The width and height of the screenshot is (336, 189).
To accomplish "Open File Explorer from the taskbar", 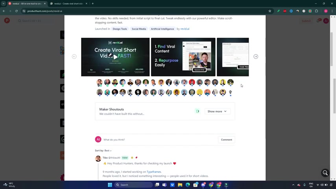I will (x=180, y=185).
